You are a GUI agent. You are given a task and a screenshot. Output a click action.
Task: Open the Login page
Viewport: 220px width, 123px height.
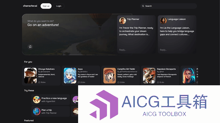[59, 6]
